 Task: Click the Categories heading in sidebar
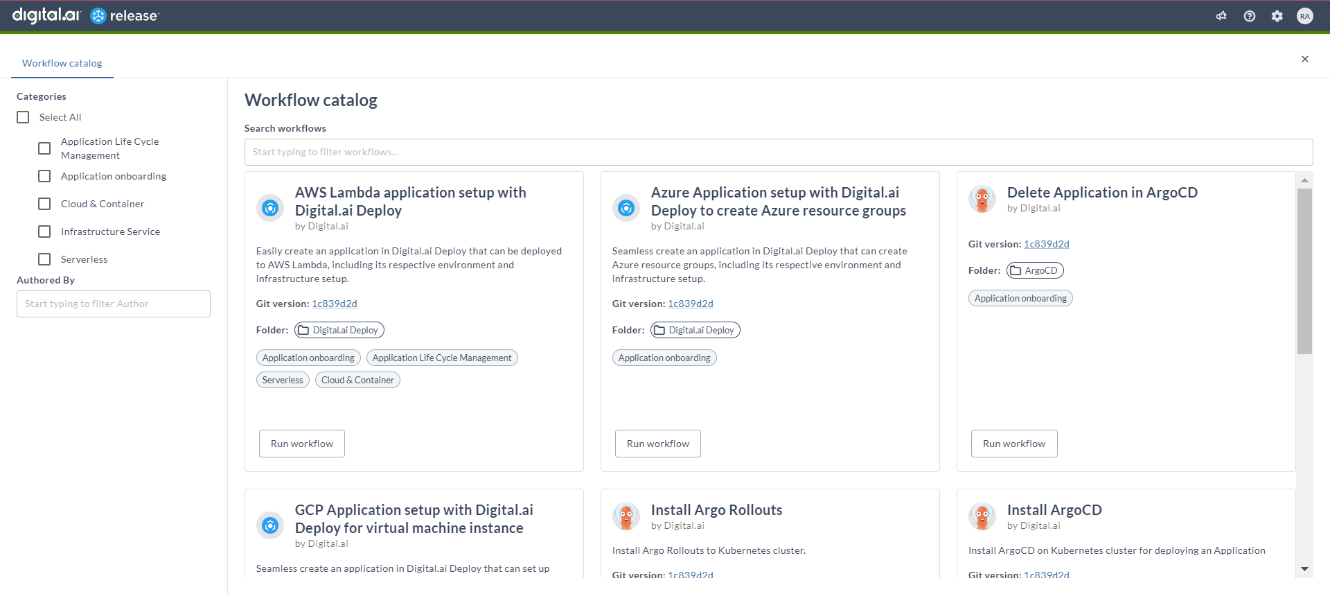tap(42, 96)
